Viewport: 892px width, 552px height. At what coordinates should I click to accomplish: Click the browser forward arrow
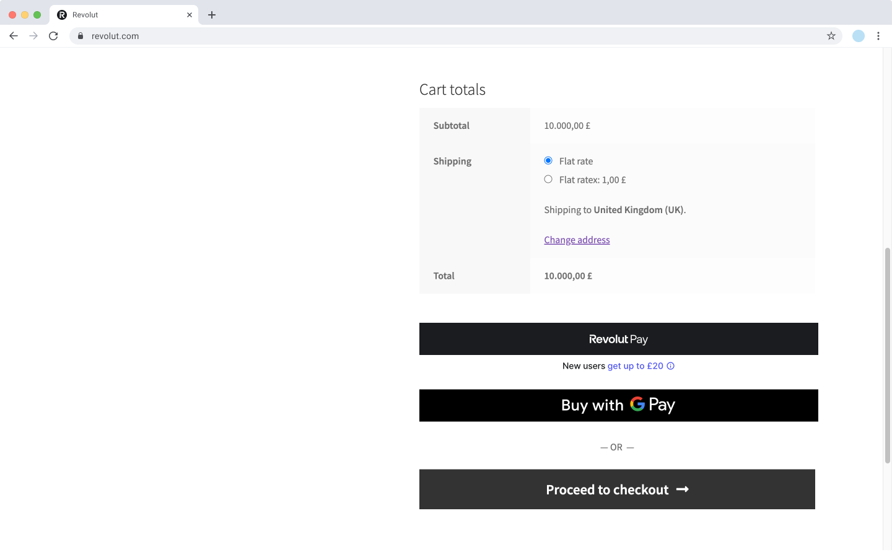(x=33, y=36)
